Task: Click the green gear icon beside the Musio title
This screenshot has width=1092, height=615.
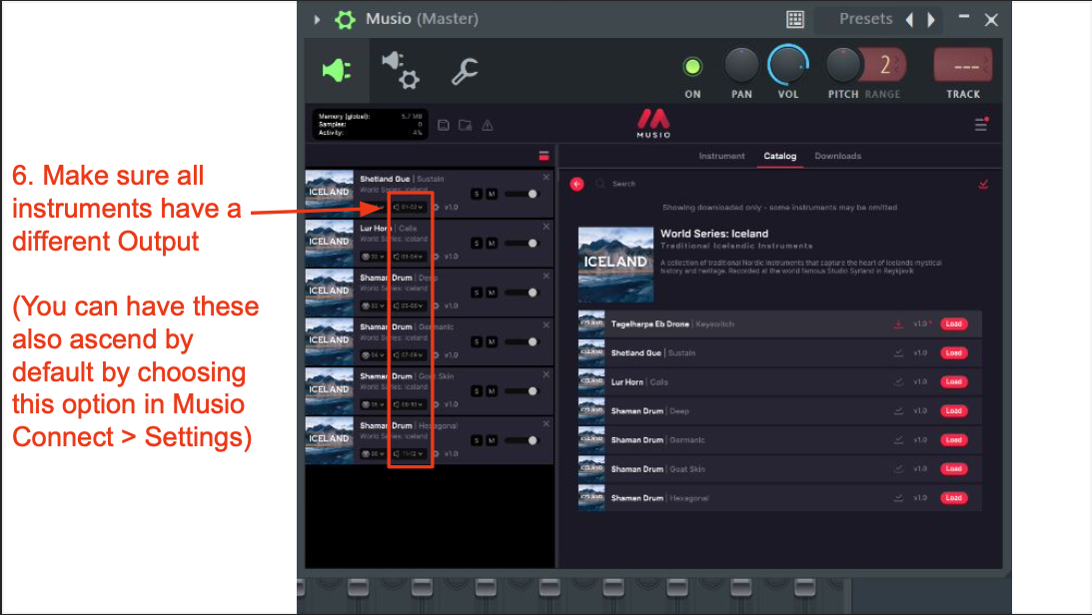Action: (x=345, y=20)
